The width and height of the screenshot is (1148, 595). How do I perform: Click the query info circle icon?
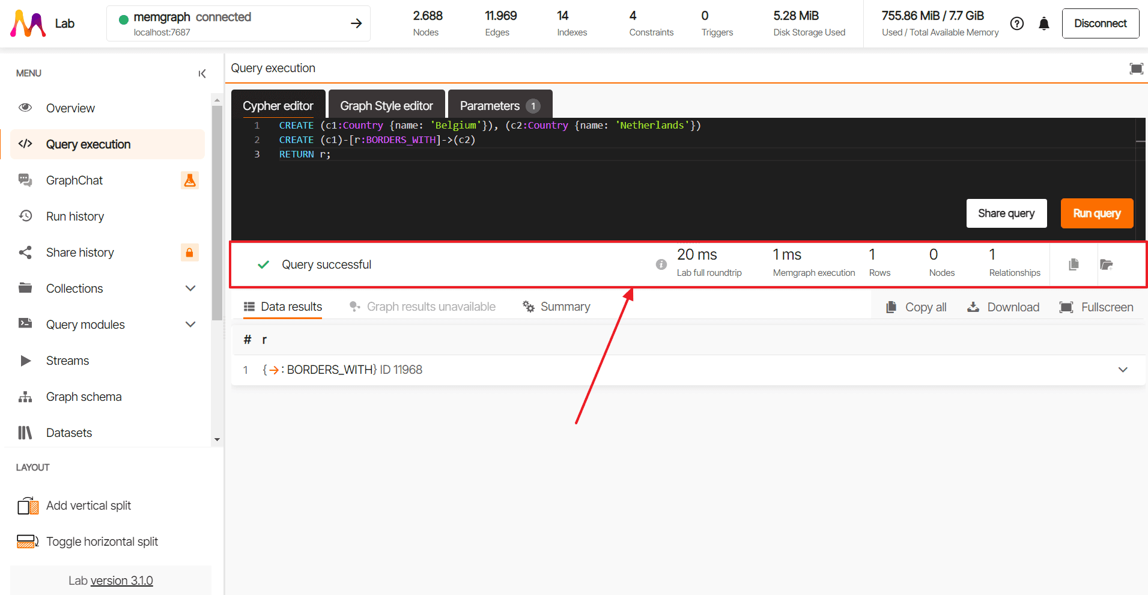point(661,264)
